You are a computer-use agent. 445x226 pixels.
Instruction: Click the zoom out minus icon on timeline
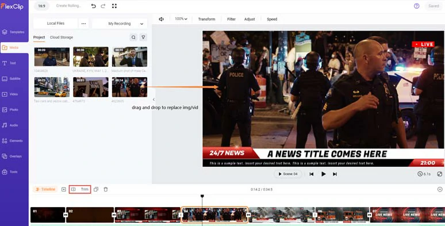pyautogui.click(x=440, y=189)
